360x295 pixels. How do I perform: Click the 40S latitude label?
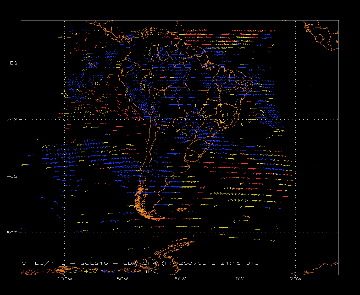[x=12, y=176]
